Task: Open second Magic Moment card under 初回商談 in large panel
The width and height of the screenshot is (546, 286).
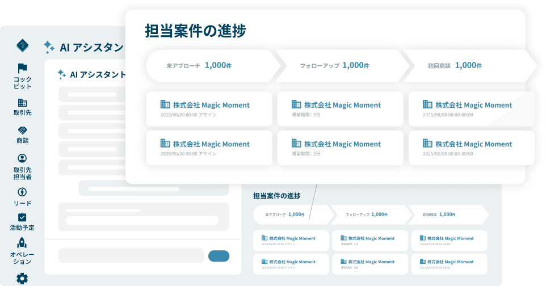Action: pyautogui.click(x=471, y=148)
